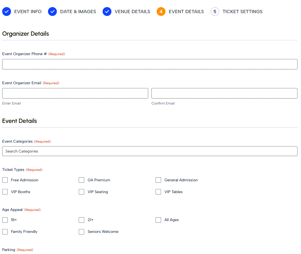Check the GA Premium ticket type
Viewport: 301px width, 254px height.
pyautogui.click(x=81, y=180)
